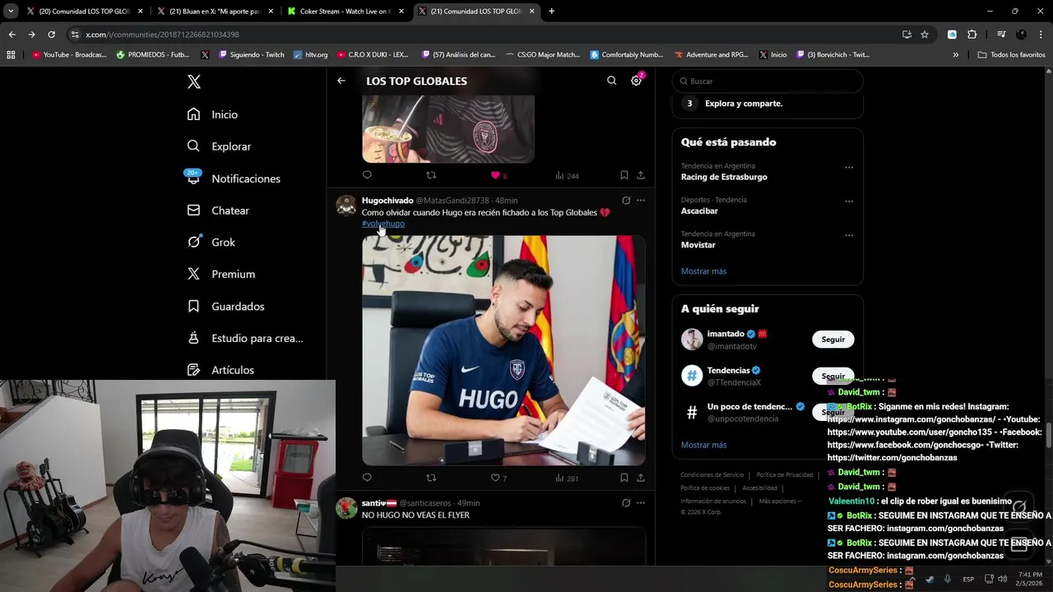Open Hugochivado profile name

(x=387, y=201)
